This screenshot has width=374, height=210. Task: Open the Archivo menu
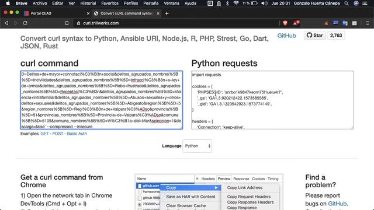tap(40, 3)
